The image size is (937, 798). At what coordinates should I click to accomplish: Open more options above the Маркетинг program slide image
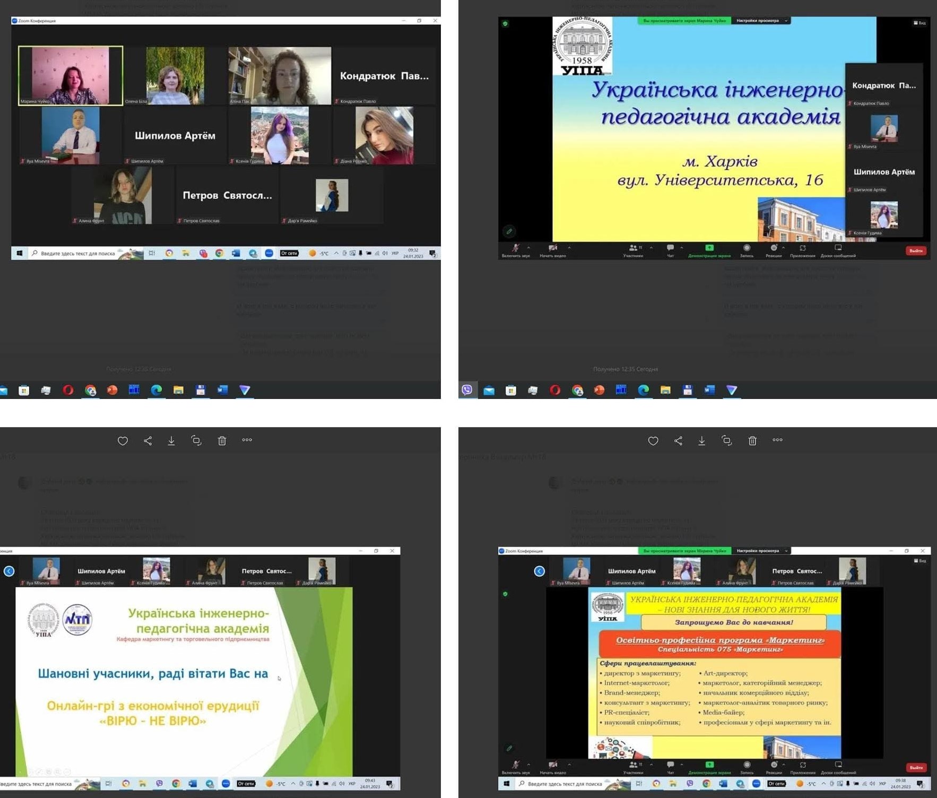pos(778,440)
